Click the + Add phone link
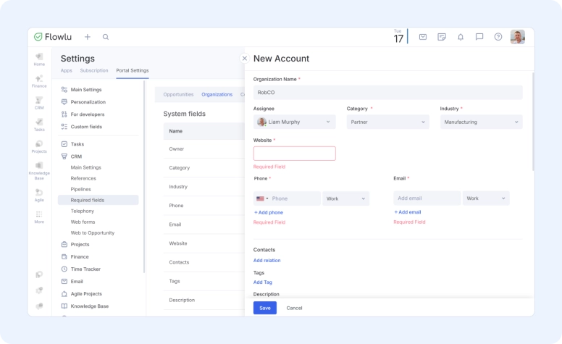The image size is (562, 344). [x=269, y=212]
